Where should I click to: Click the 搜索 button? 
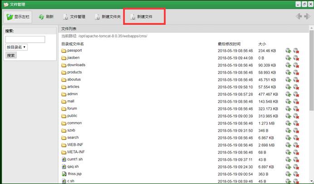[x=11, y=55]
